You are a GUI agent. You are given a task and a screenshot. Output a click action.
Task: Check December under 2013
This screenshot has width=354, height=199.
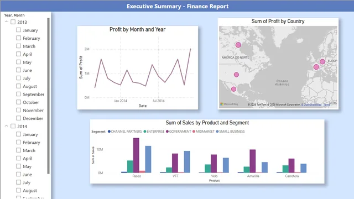(x=18, y=118)
